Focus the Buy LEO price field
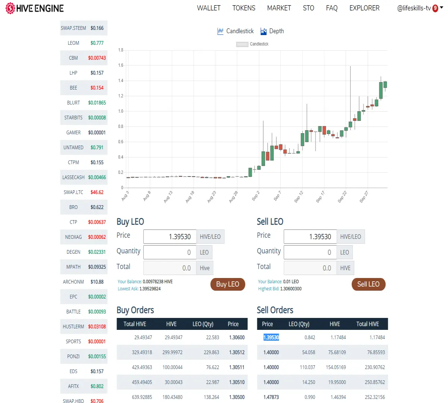This screenshot has width=448, height=403. (x=170, y=237)
